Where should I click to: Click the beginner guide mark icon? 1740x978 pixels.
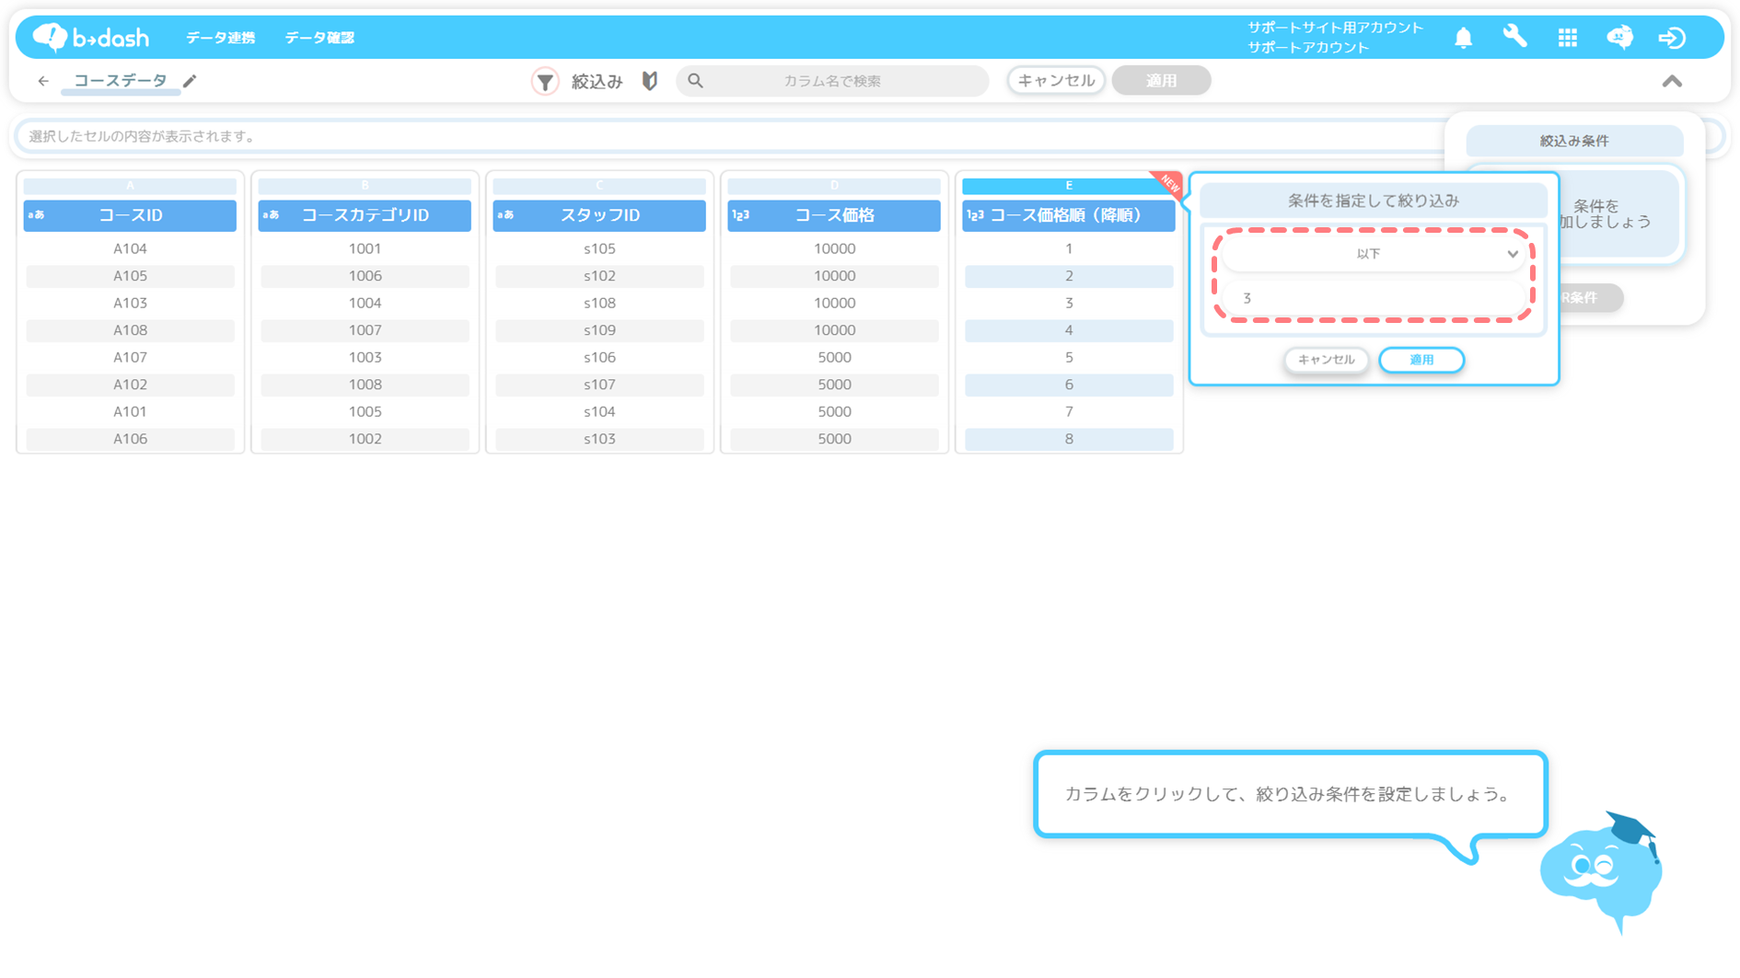(650, 81)
